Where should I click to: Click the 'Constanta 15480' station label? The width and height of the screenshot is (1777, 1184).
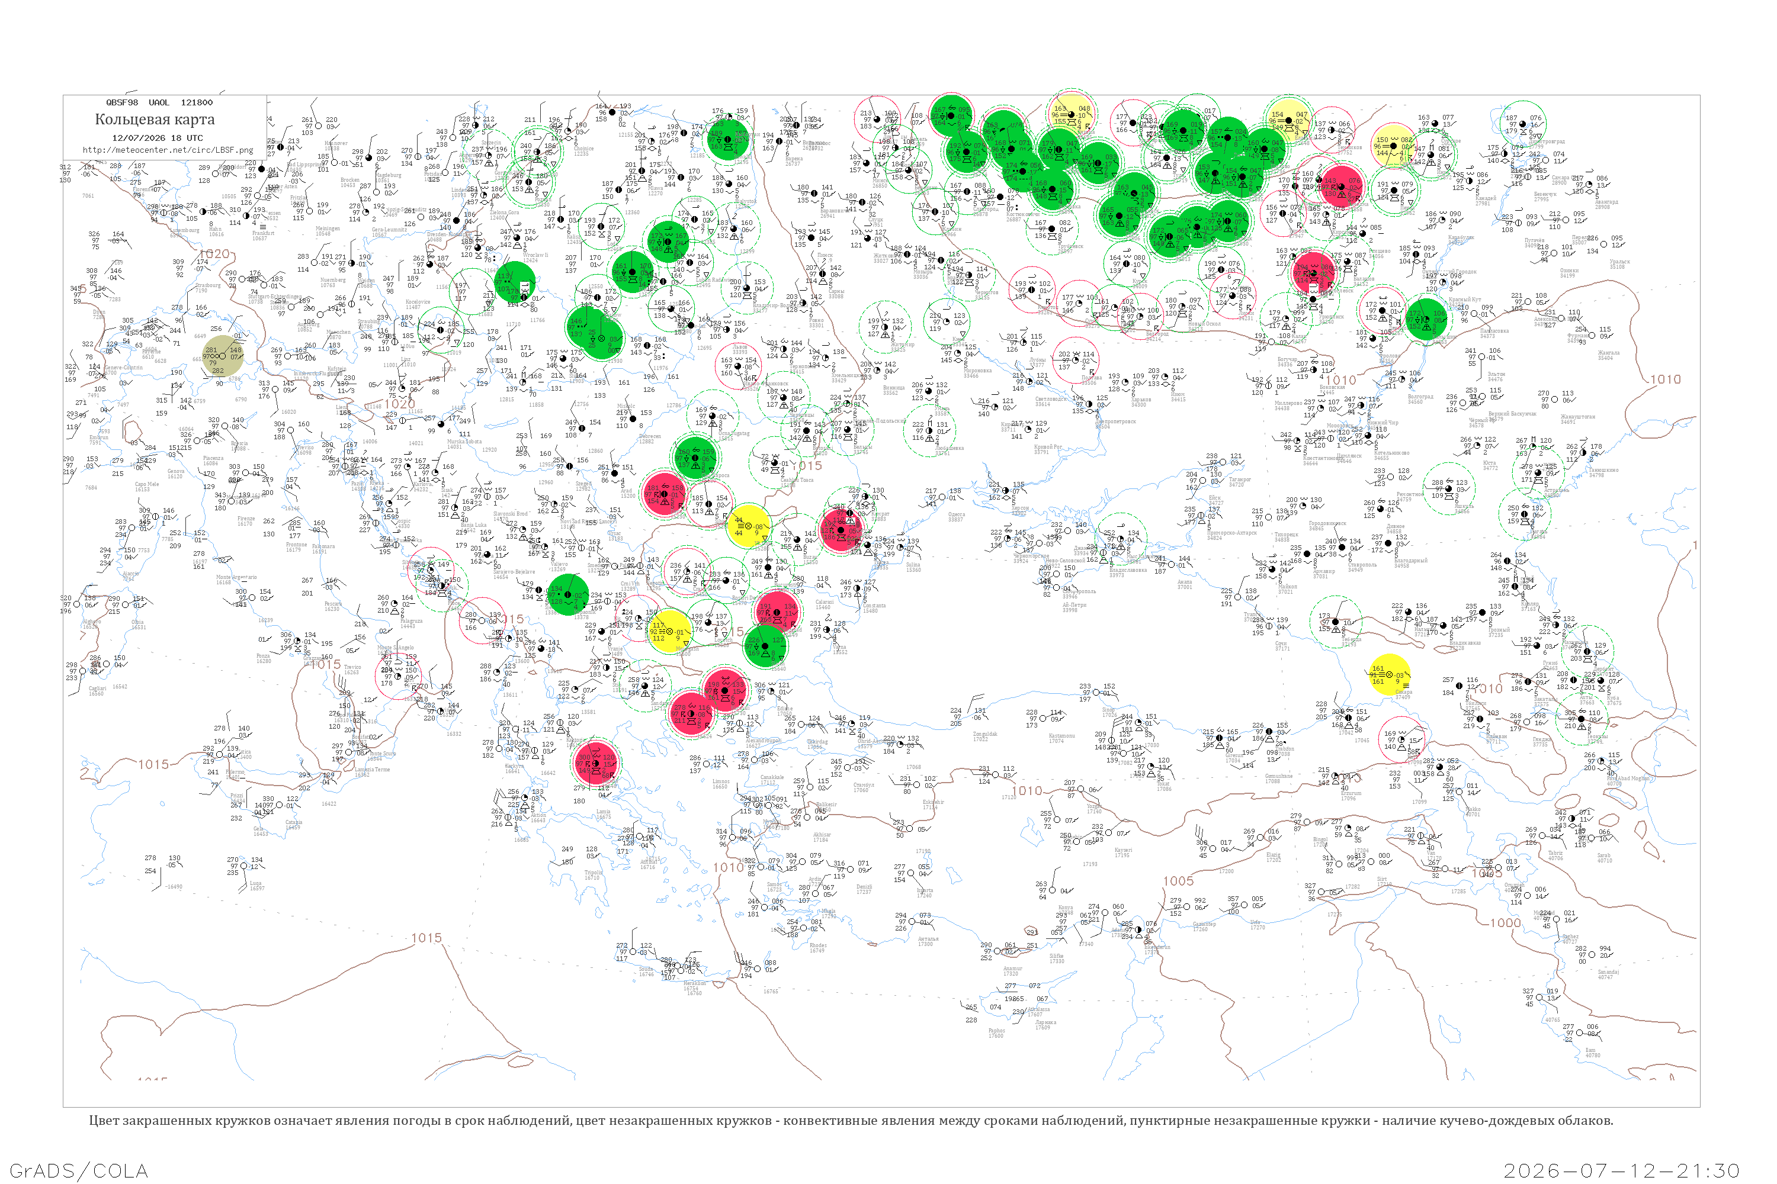tap(874, 608)
